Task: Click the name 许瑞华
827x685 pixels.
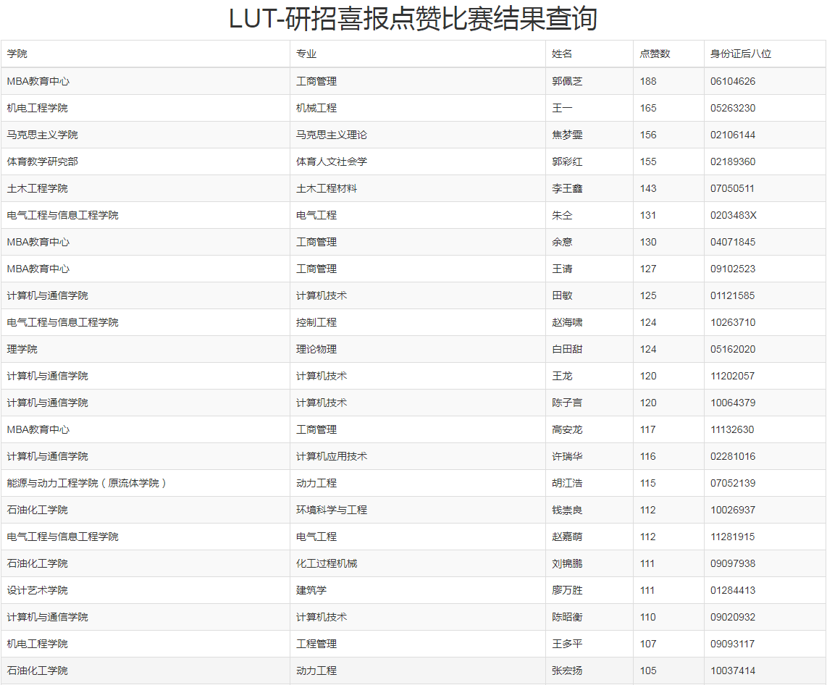Action: click(x=567, y=458)
